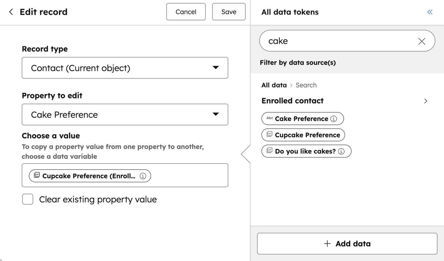444x261 pixels.
Task: Click the Add data button
Action: tap(347, 243)
